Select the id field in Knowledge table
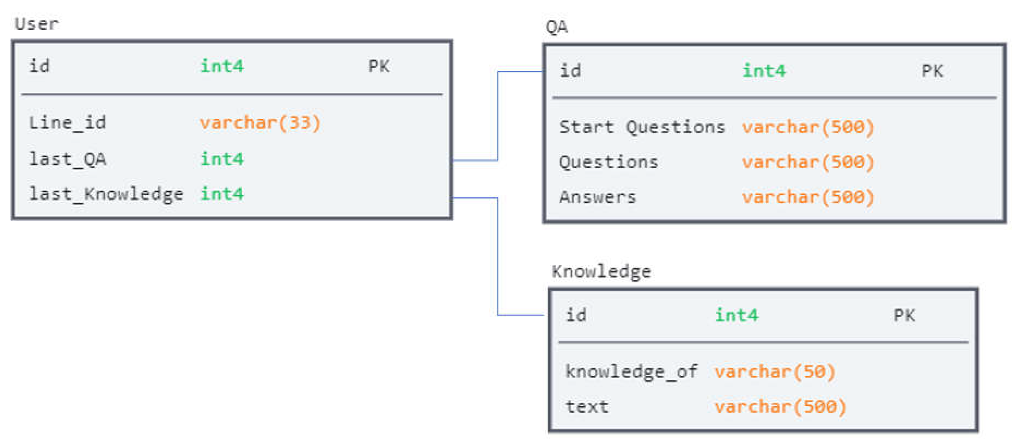Screen dimensions: 1016x445 [x=576, y=315]
